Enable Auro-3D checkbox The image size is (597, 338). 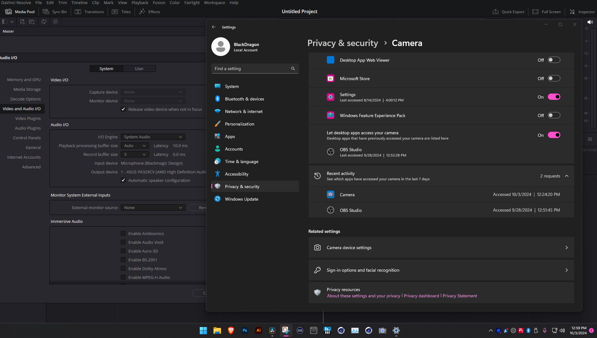[123, 251]
